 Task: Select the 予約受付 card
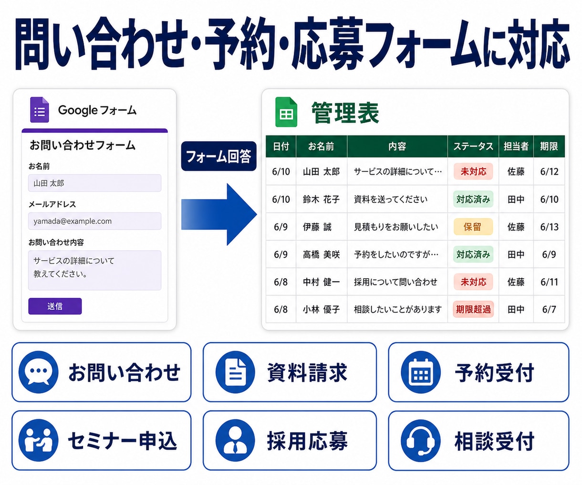tap(478, 372)
